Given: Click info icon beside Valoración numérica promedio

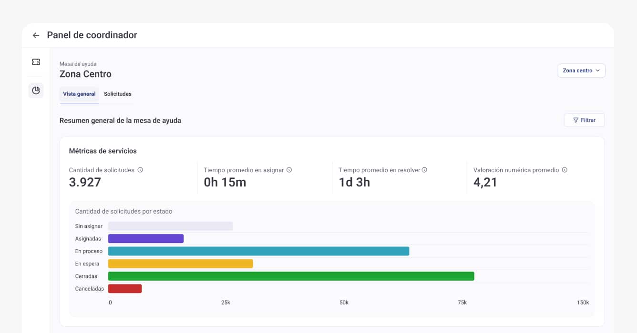Looking at the screenshot, I should (x=565, y=170).
